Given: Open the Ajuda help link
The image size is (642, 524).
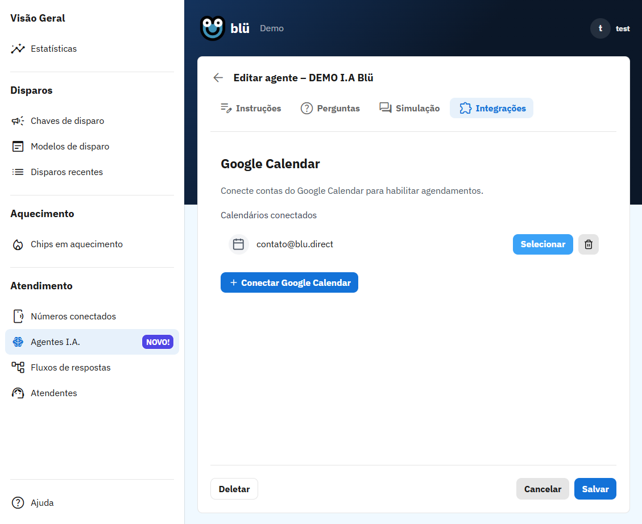Looking at the screenshot, I should pyautogui.click(x=92, y=503).
